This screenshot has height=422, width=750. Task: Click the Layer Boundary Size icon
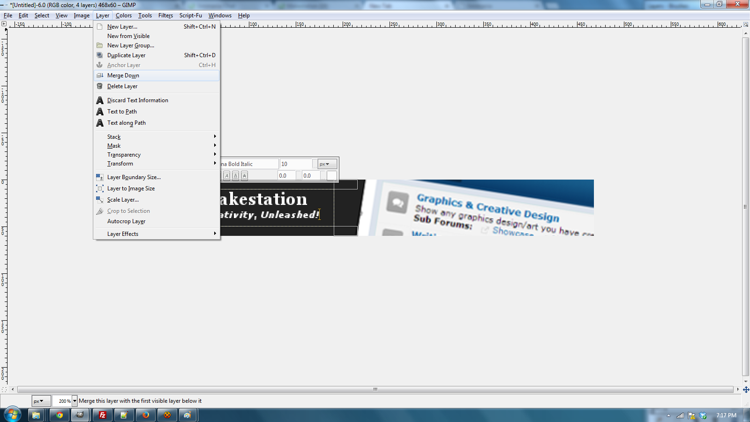click(x=100, y=177)
